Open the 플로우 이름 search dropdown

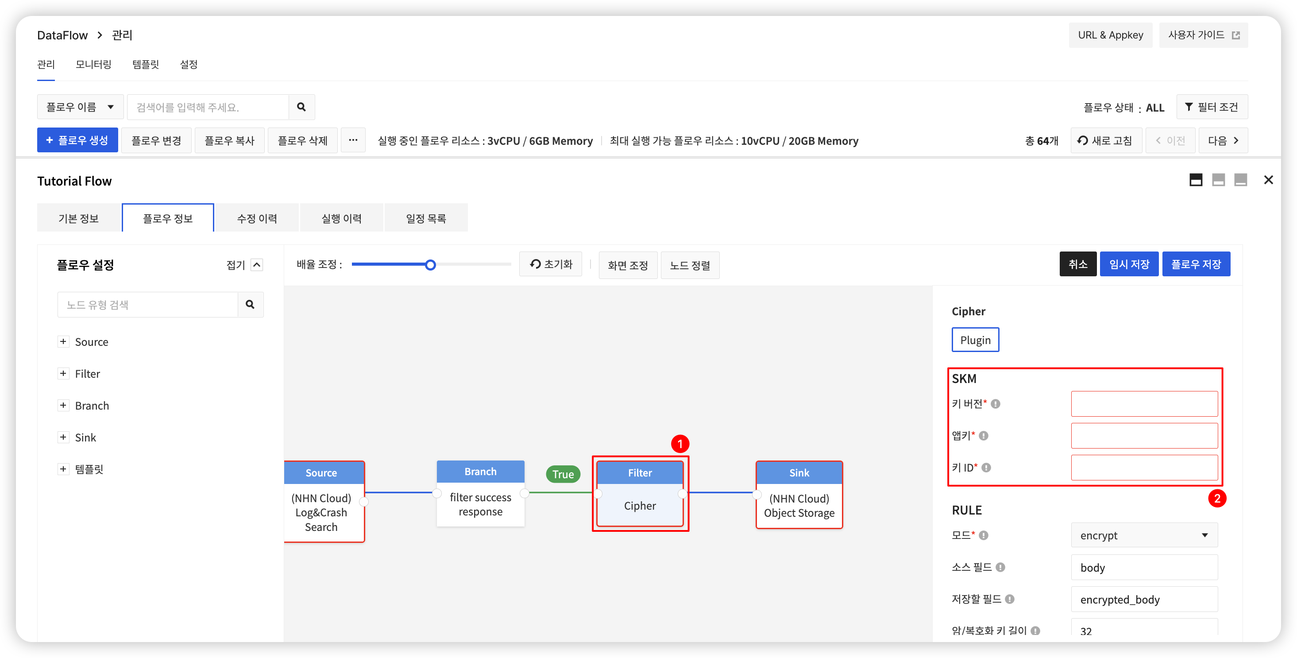[x=80, y=107]
